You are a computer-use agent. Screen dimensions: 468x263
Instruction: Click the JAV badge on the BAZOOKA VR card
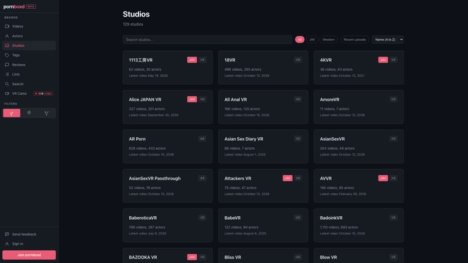(192, 257)
